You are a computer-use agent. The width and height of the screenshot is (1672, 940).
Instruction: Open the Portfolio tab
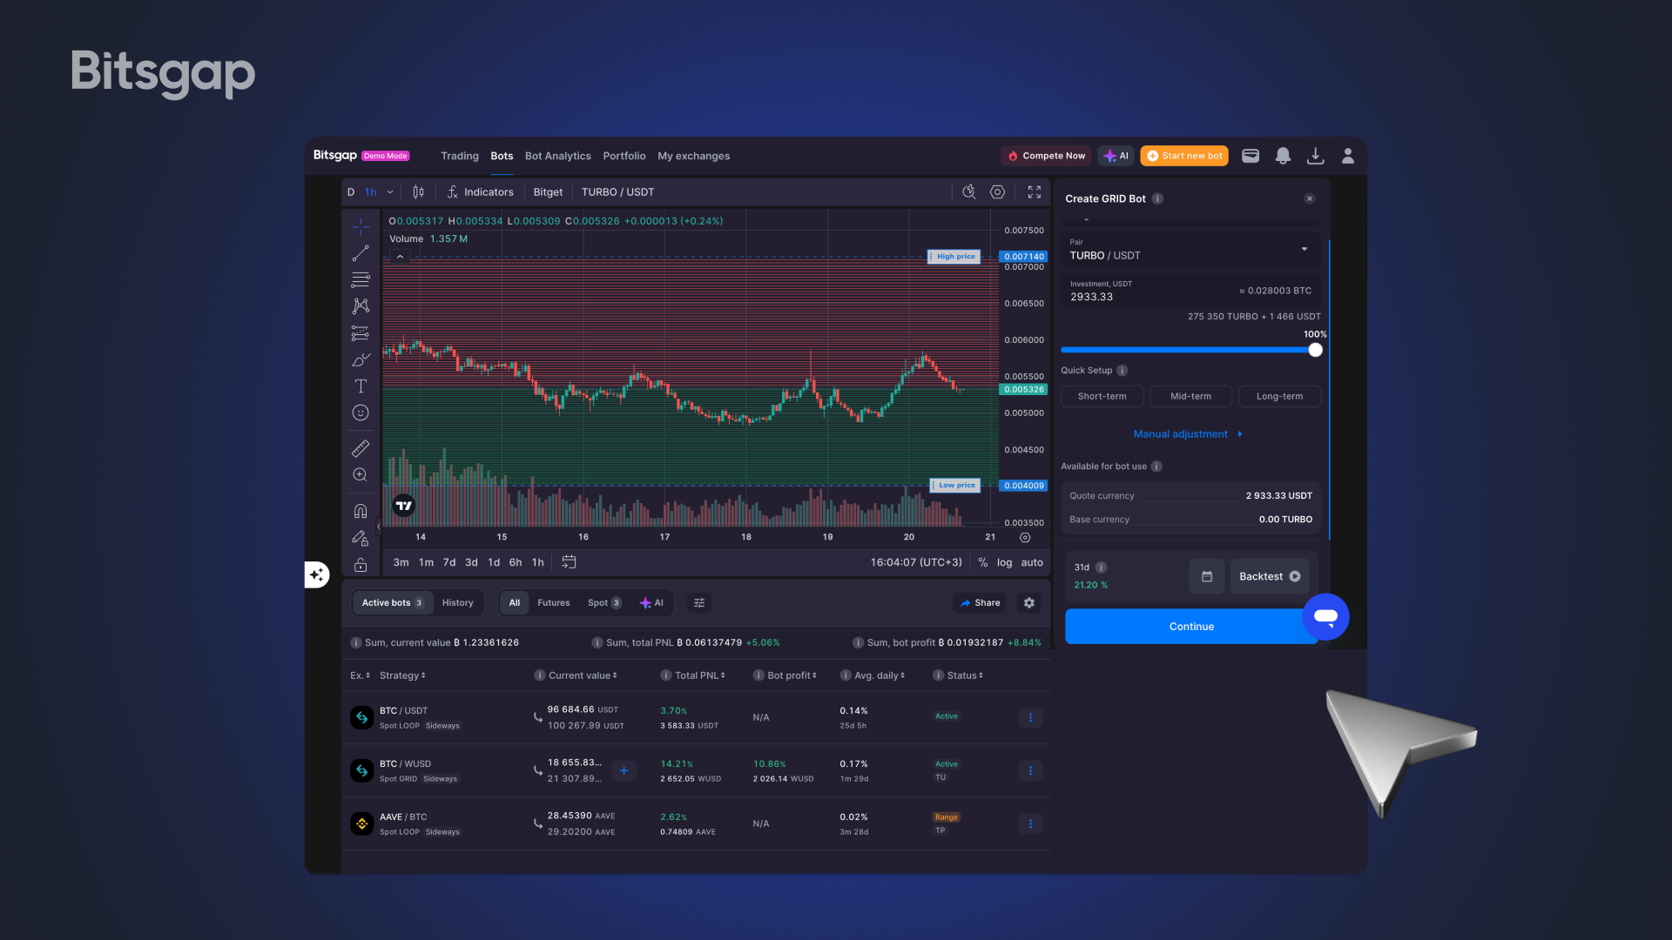coord(624,156)
